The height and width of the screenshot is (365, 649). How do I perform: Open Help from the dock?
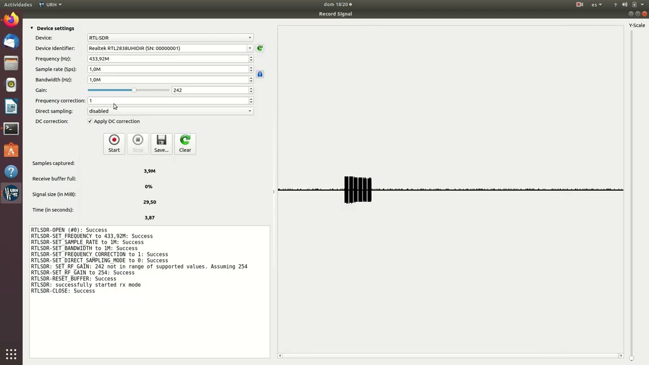click(x=11, y=172)
